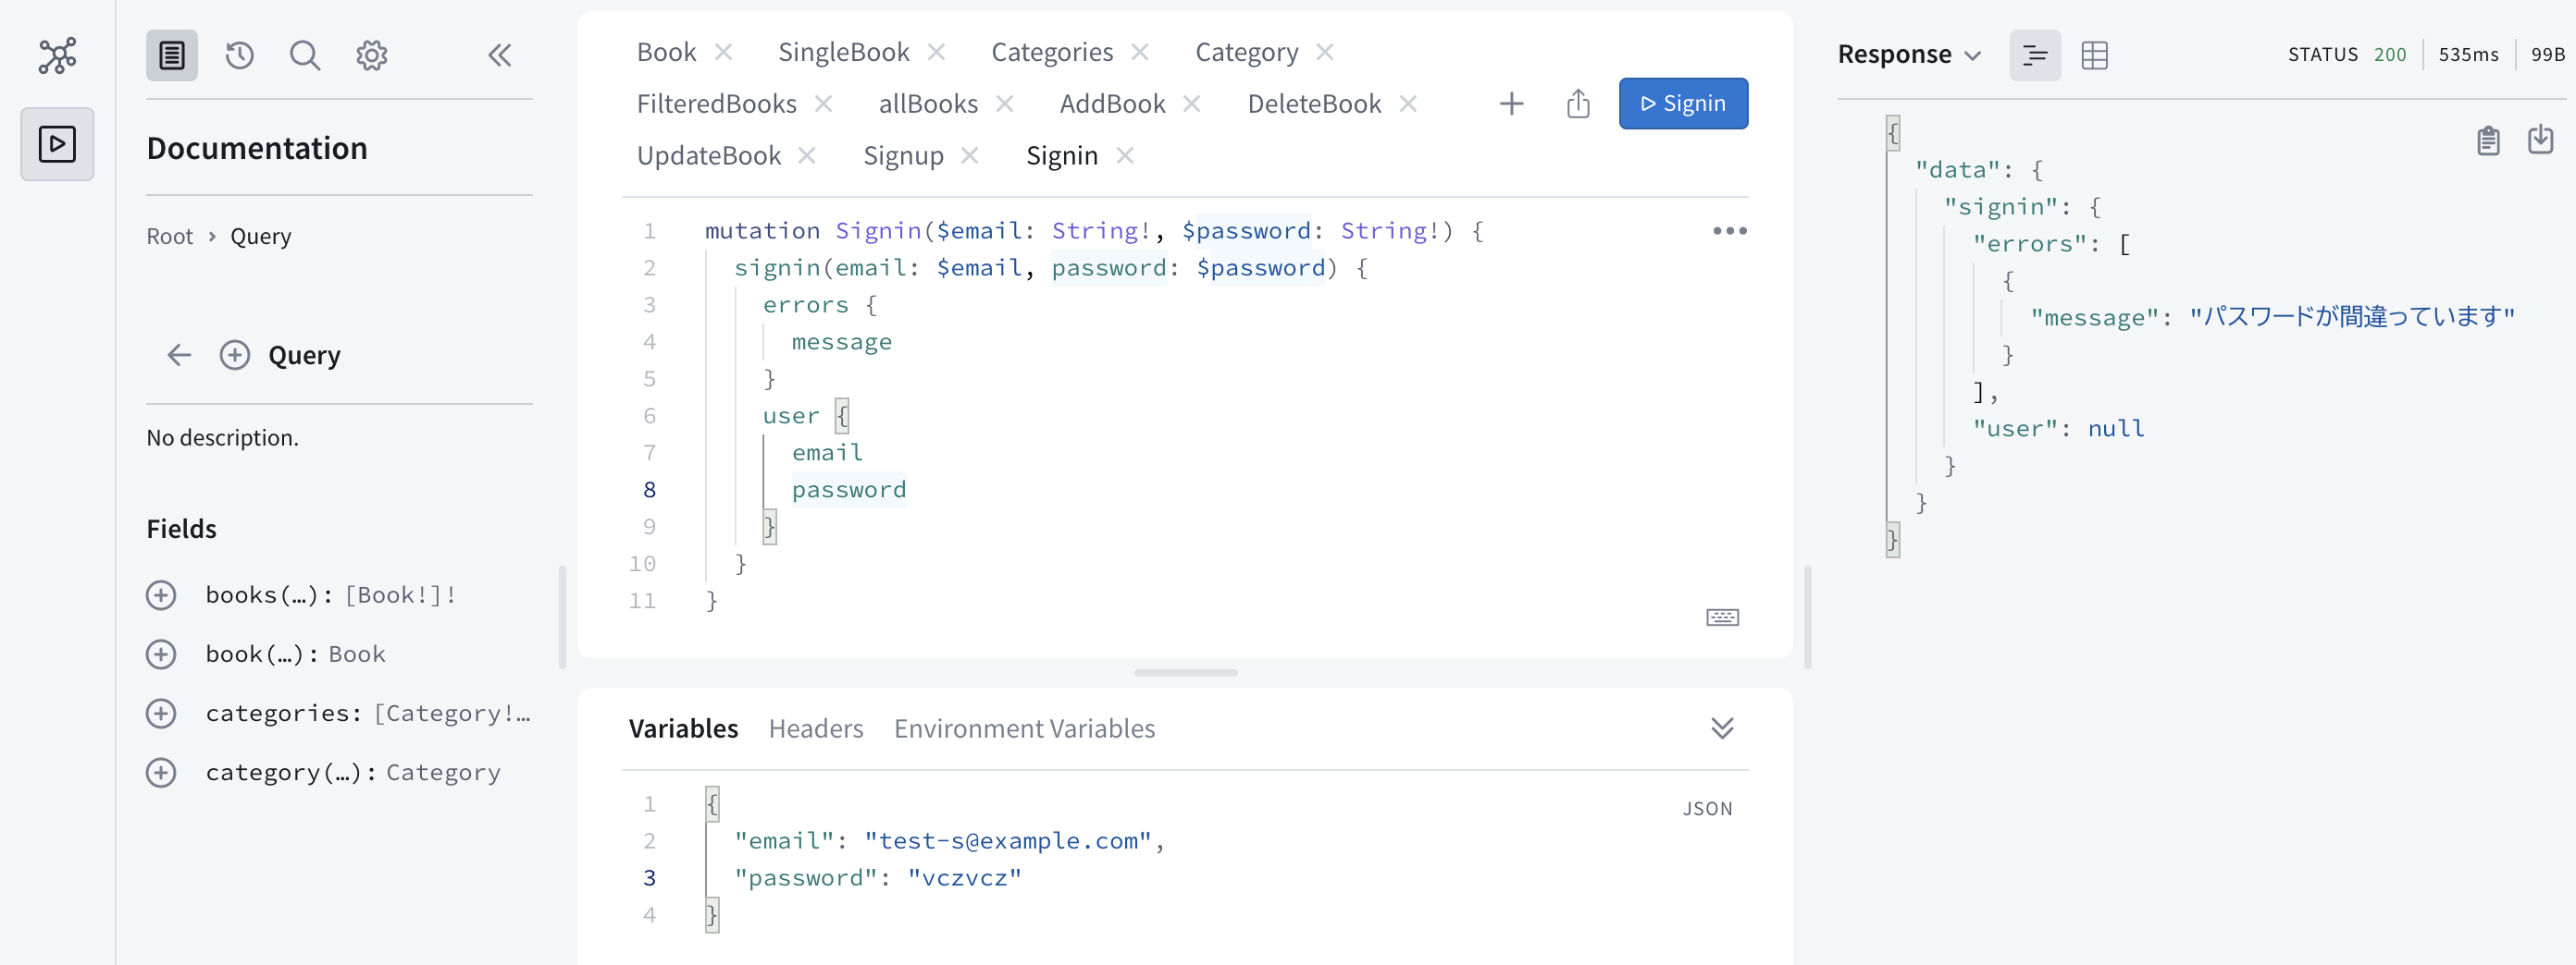Image resolution: width=2576 pixels, height=965 pixels.
Task: Run the Signin operation
Action: coord(1683,104)
